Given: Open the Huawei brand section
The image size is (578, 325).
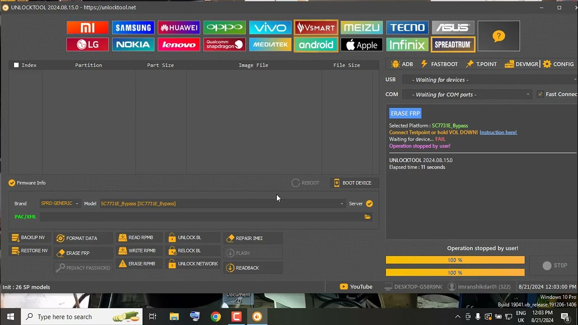Looking at the screenshot, I should click(179, 28).
